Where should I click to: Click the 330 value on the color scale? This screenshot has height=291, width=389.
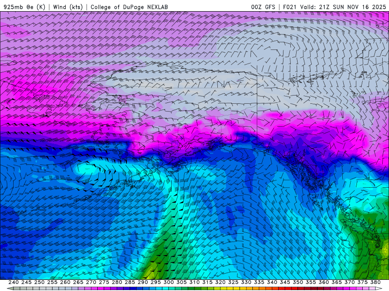(246, 282)
